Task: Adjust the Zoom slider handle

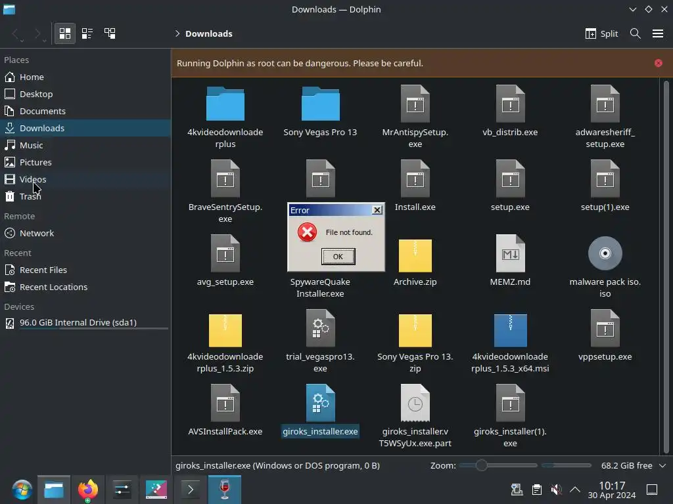Action: [481, 465]
